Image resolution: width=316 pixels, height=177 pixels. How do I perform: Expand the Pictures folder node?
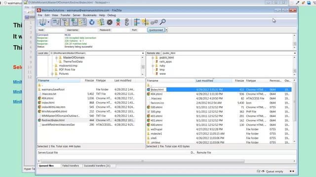pyautogui.click(x=52, y=74)
